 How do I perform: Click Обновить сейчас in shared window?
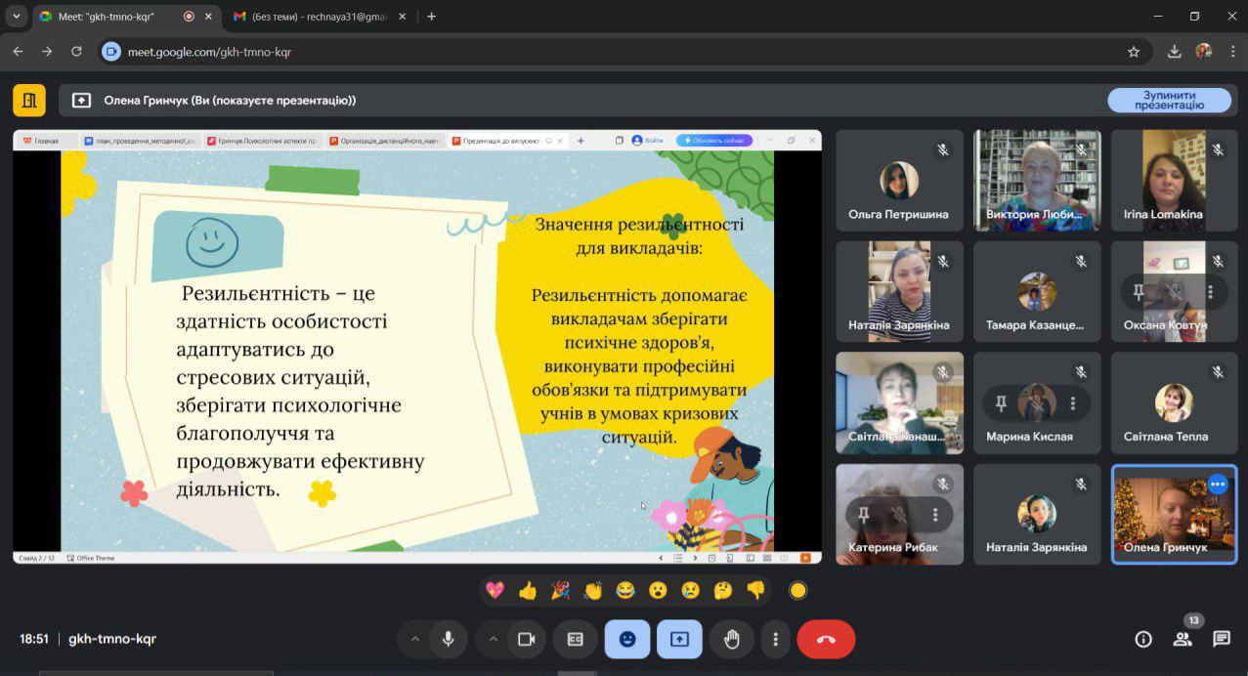coord(714,141)
